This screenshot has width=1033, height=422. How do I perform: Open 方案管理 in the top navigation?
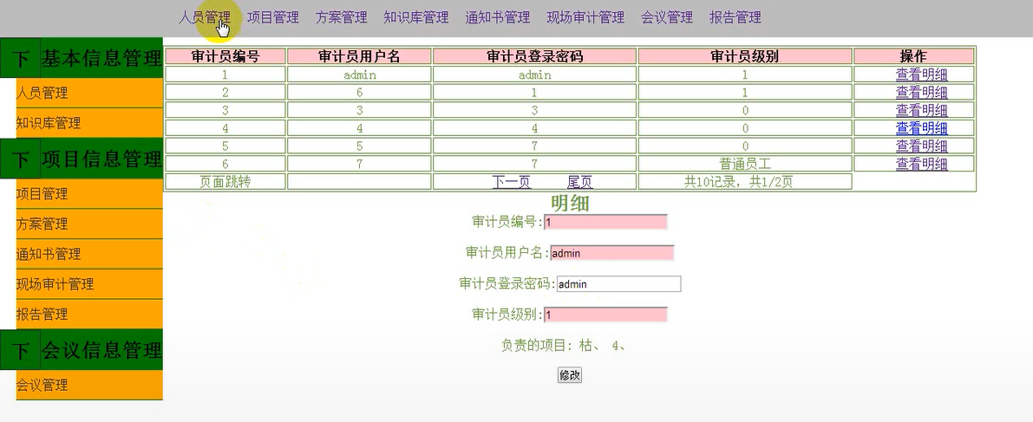pos(341,18)
